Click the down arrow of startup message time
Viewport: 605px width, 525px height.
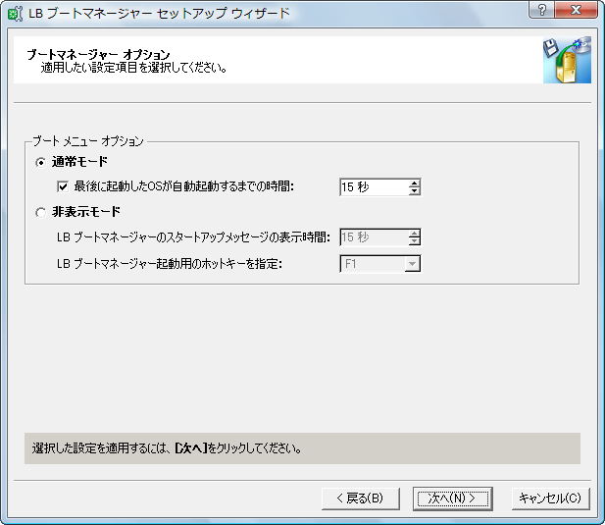pos(414,240)
